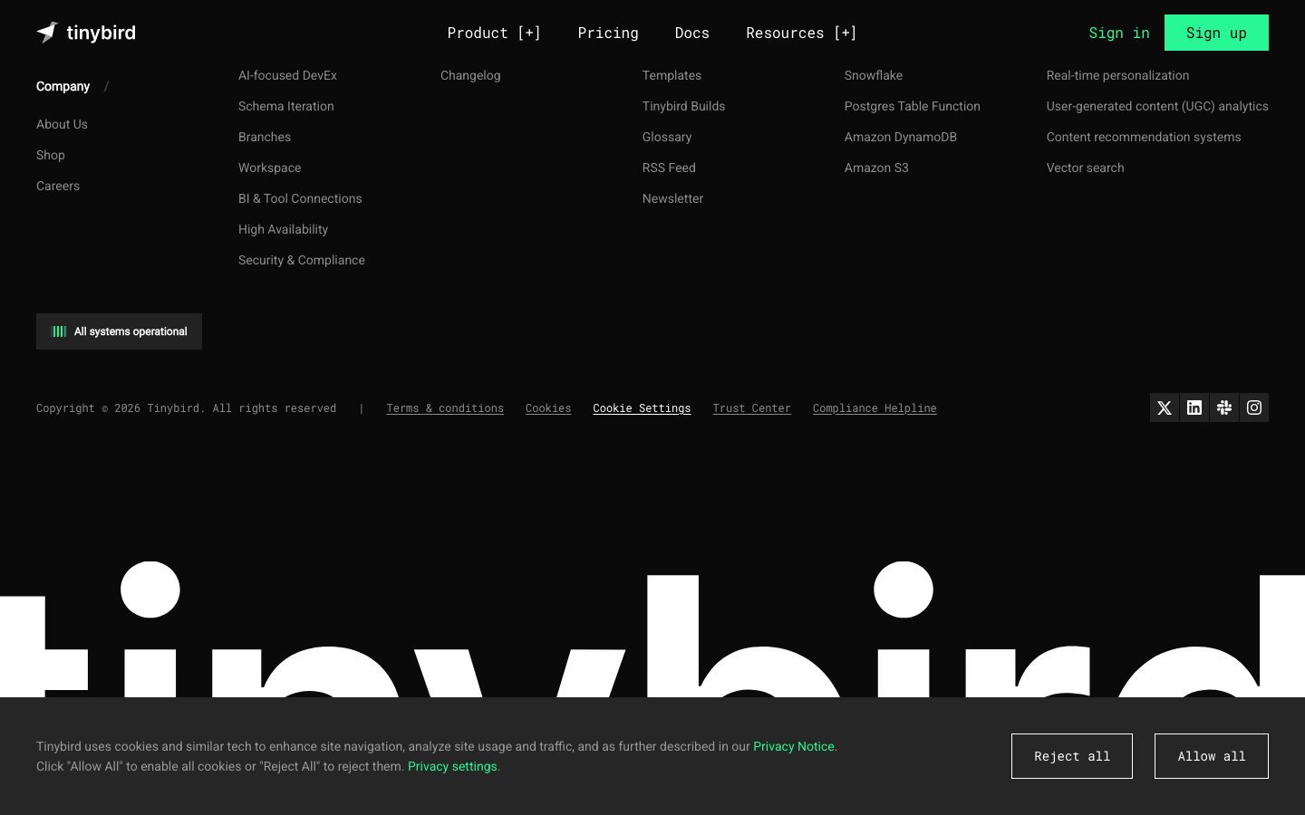Open Vector search link
Screen dimensions: 1305x815
1085,168
